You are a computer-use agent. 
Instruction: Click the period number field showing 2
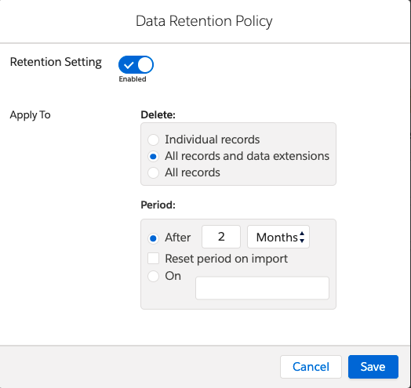[x=221, y=237]
